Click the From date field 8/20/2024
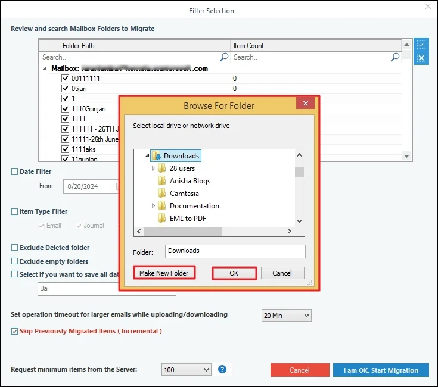The image size is (438, 387). point(91,186)
